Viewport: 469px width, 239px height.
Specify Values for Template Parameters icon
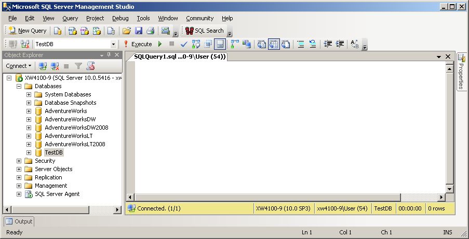tap(354, 44)
